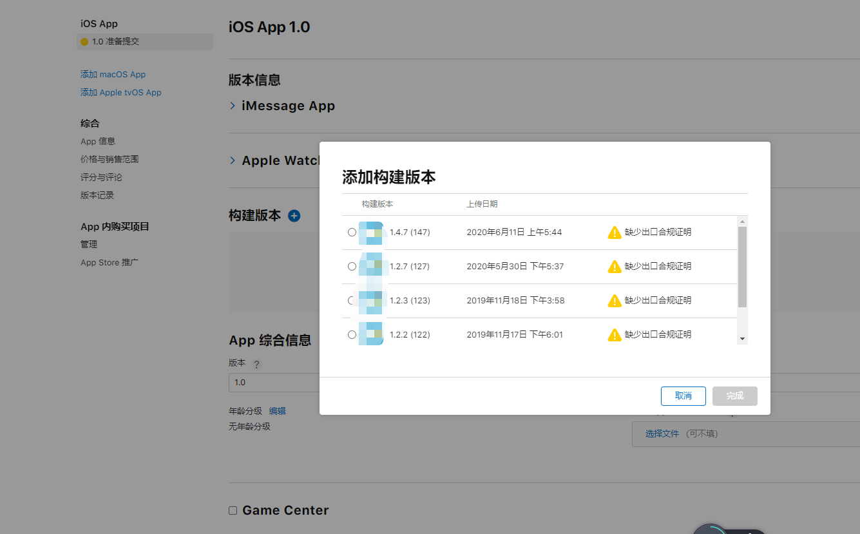Open 价格与销售范围 in sidebar
The width and height of the screenshot is (860, 534).
click(110, 159)
